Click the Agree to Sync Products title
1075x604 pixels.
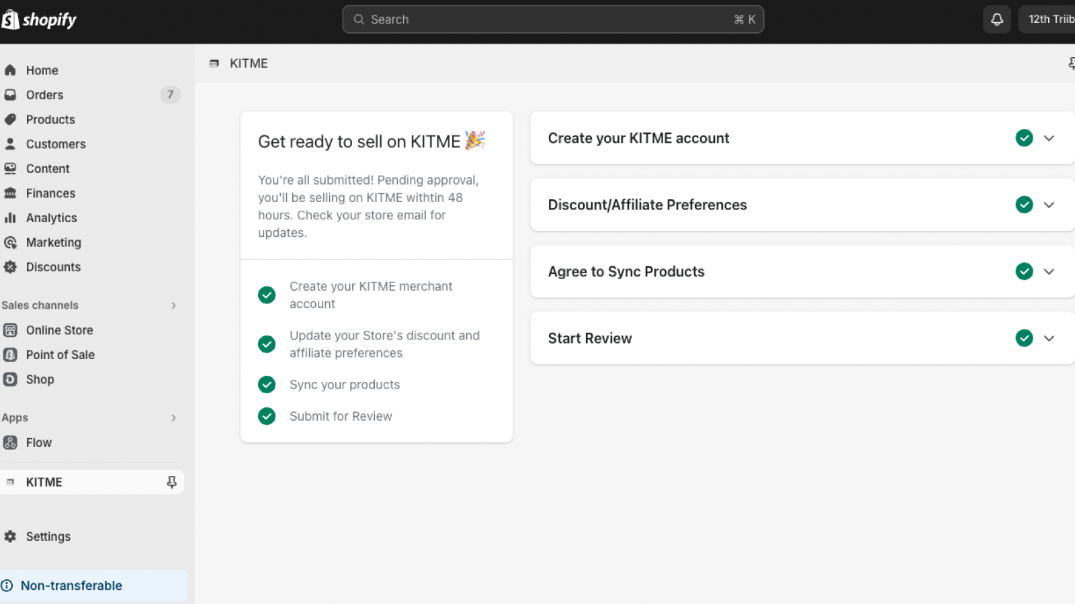(626, 271)
